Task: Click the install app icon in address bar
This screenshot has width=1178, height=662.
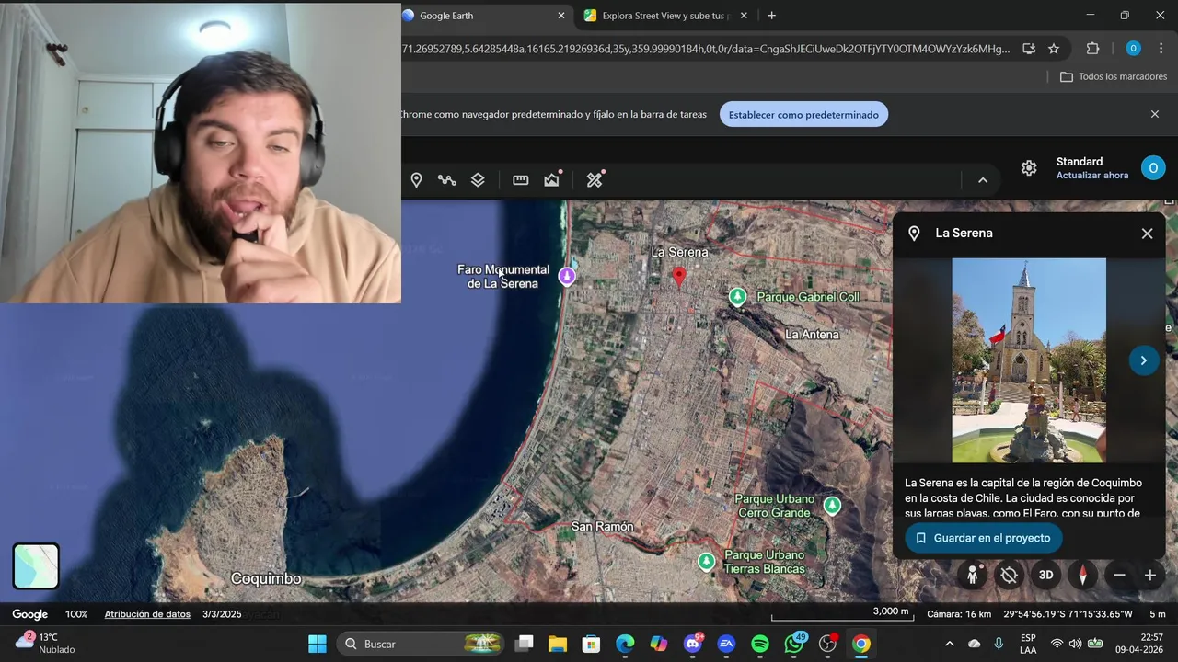Action: pyautogui.click(x=1029, y=49)
